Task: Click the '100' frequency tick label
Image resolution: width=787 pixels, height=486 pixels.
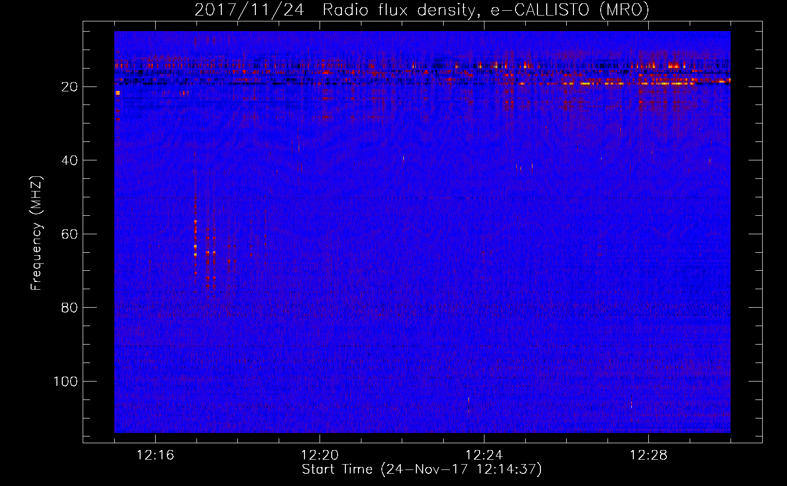Action: coord(66,382)
